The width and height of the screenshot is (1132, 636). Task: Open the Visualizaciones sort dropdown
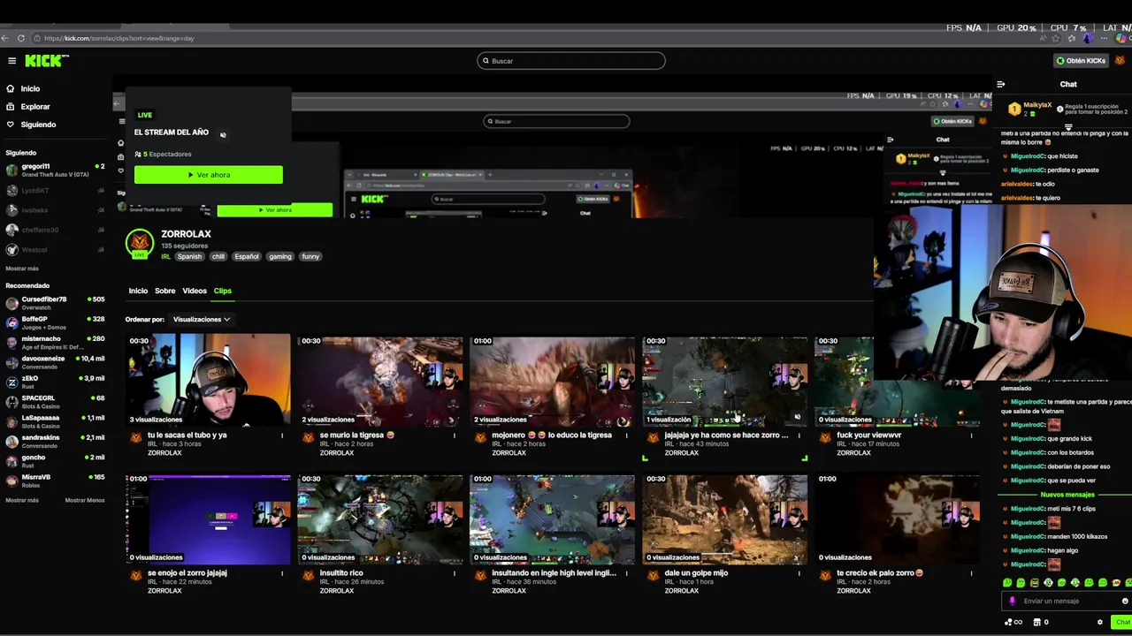point(202,319)
